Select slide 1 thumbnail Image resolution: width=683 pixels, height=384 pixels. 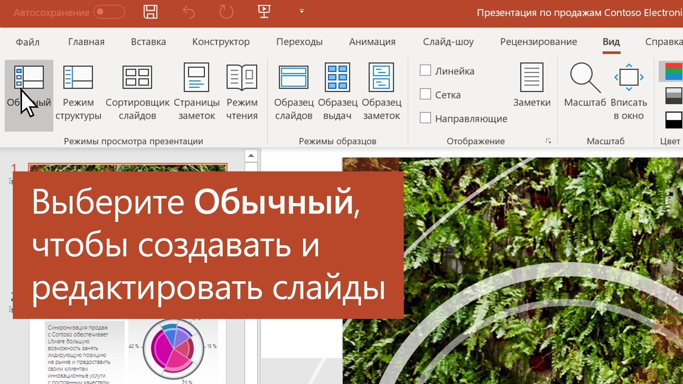coord(127,168)
